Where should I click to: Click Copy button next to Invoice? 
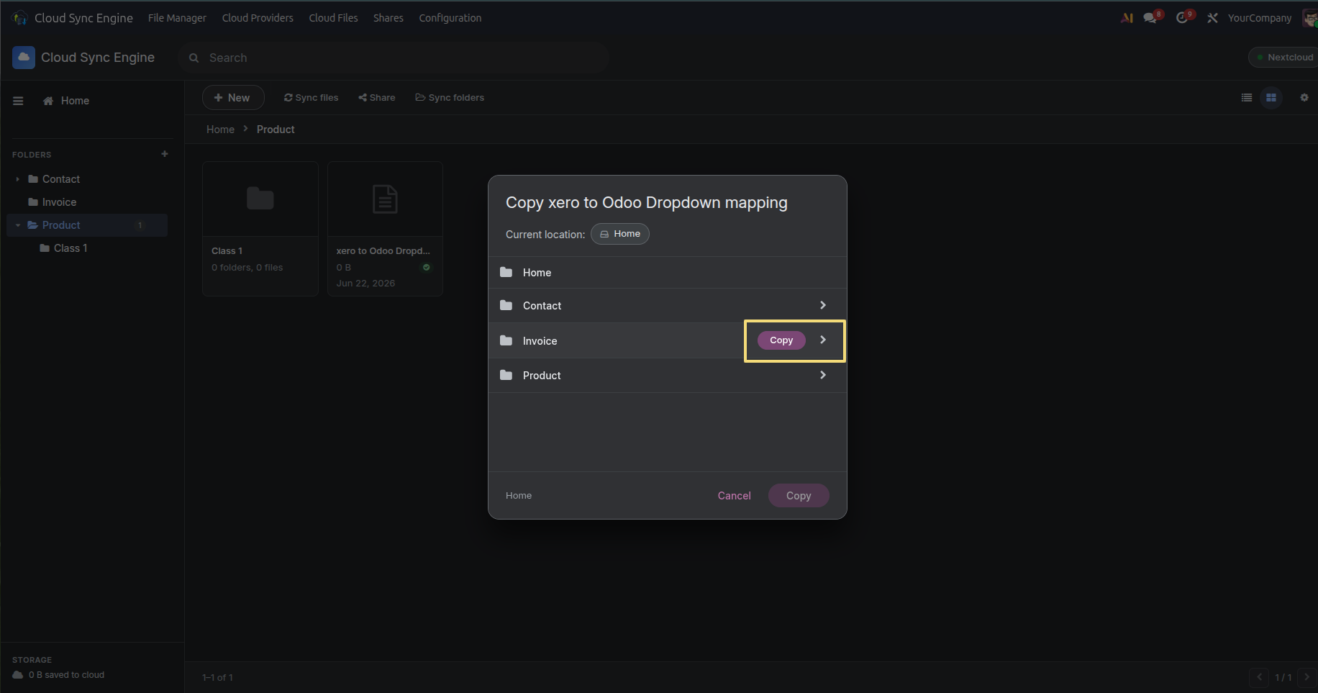coord(781,340)
